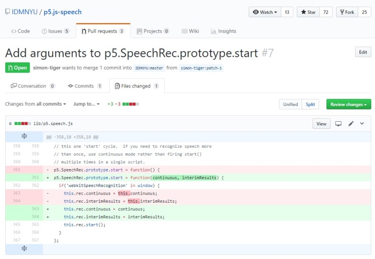375x259 pixels.
Task: Select the Files changed tab
Action: click(x=137, y=86)
